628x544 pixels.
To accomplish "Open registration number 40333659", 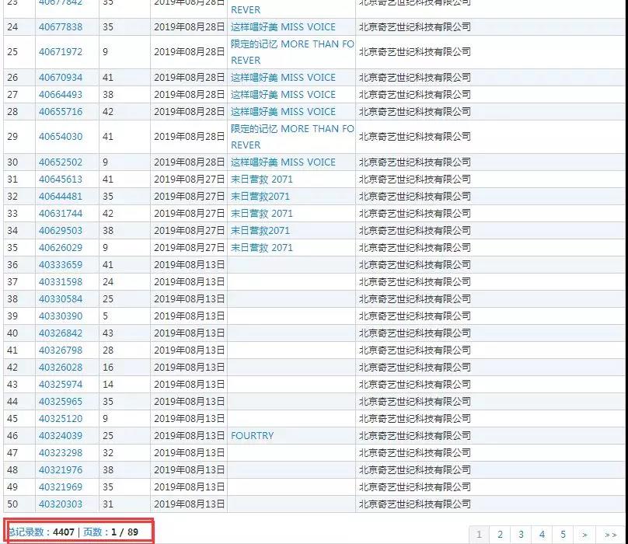I will click(x=61, y=265).
